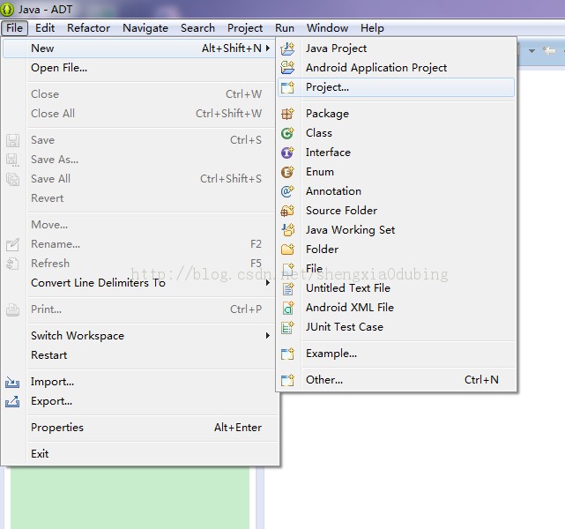
Task: Click the purple Interface icon
Action: click(x=287, y=153)
